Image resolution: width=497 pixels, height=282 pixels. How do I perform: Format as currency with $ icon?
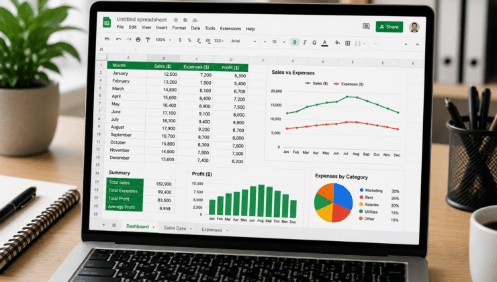tap(180, 40)
